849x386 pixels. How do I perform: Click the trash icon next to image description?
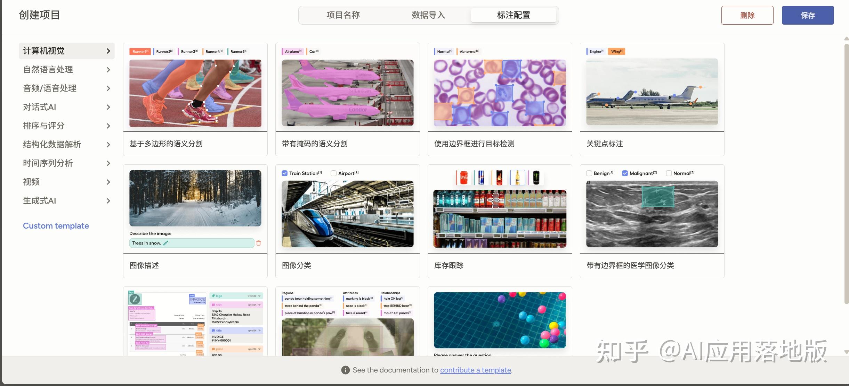point(258,243)
